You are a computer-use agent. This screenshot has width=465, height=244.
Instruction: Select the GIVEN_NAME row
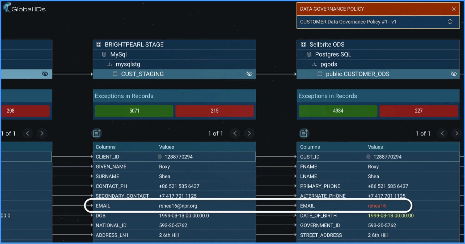(174, 167)
